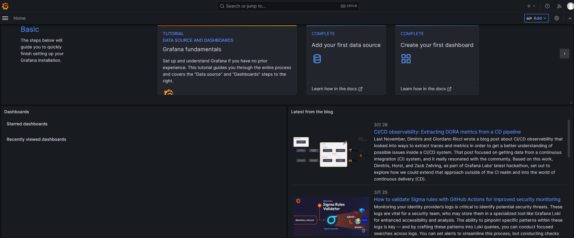This screenshot has width=574, height=238.
Task: Click the dashboard grid icon in the card
Action: tap(406, 59)
